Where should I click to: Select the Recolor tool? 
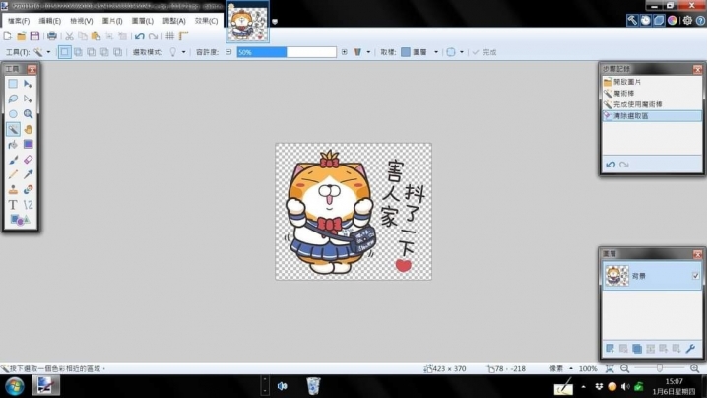coord(28,189)
